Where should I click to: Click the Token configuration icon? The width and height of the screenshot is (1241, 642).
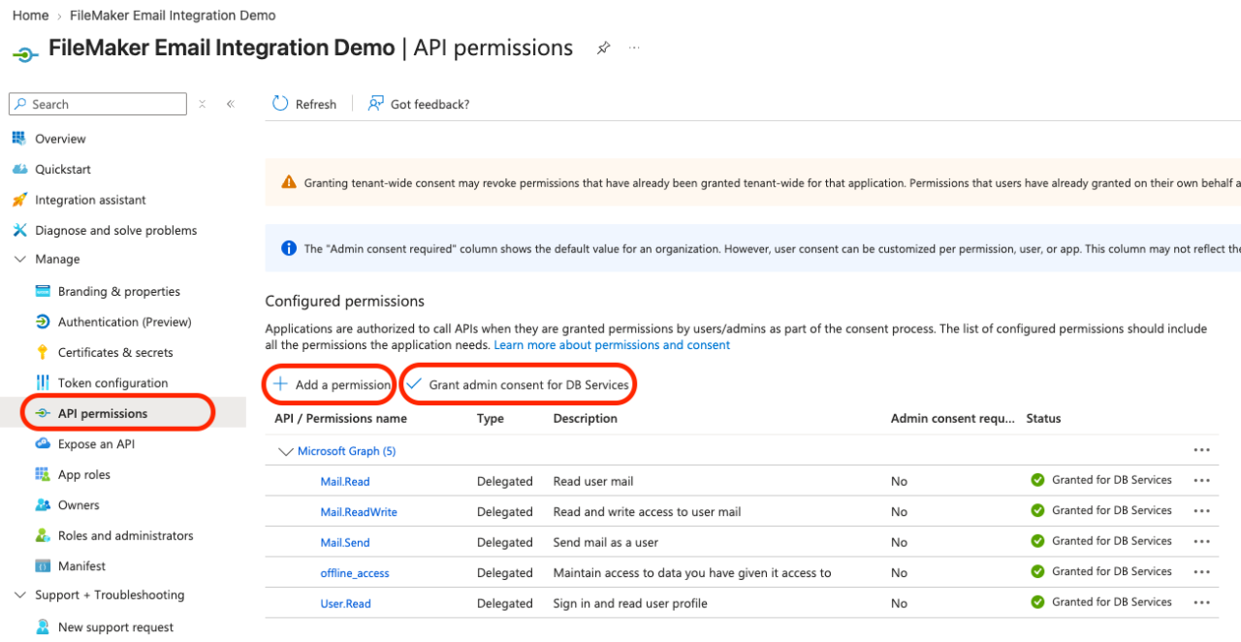(x=43, y=383)
